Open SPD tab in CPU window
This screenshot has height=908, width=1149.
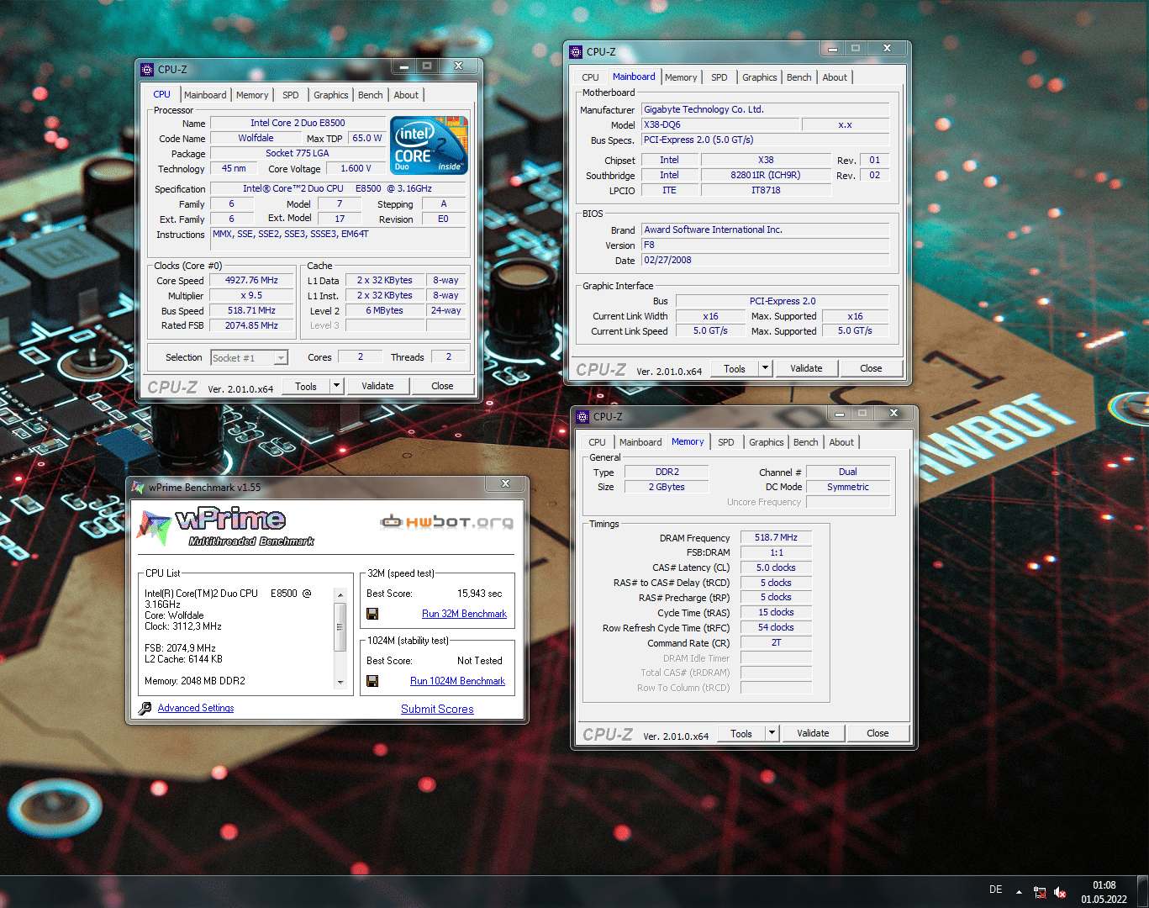pyautogui.click(x=291, y=95)
